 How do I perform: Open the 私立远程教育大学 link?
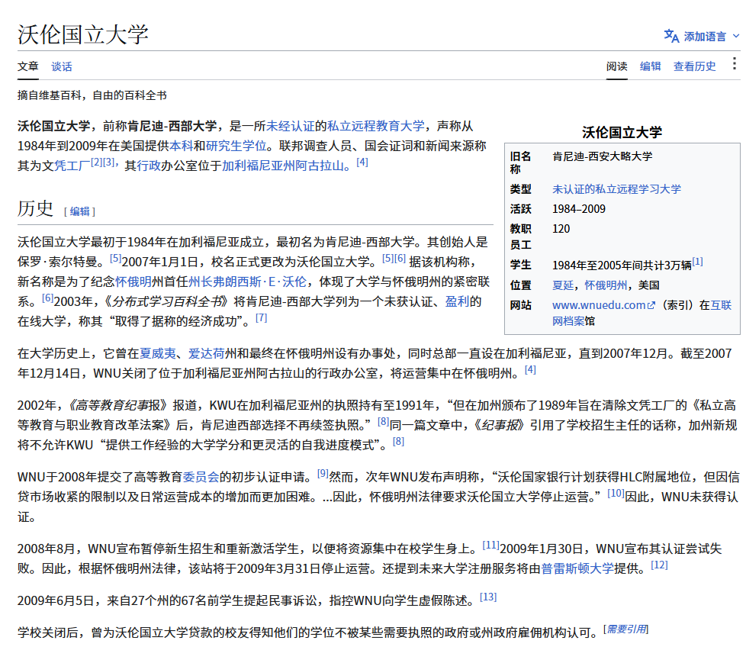(x=376, y=126)
